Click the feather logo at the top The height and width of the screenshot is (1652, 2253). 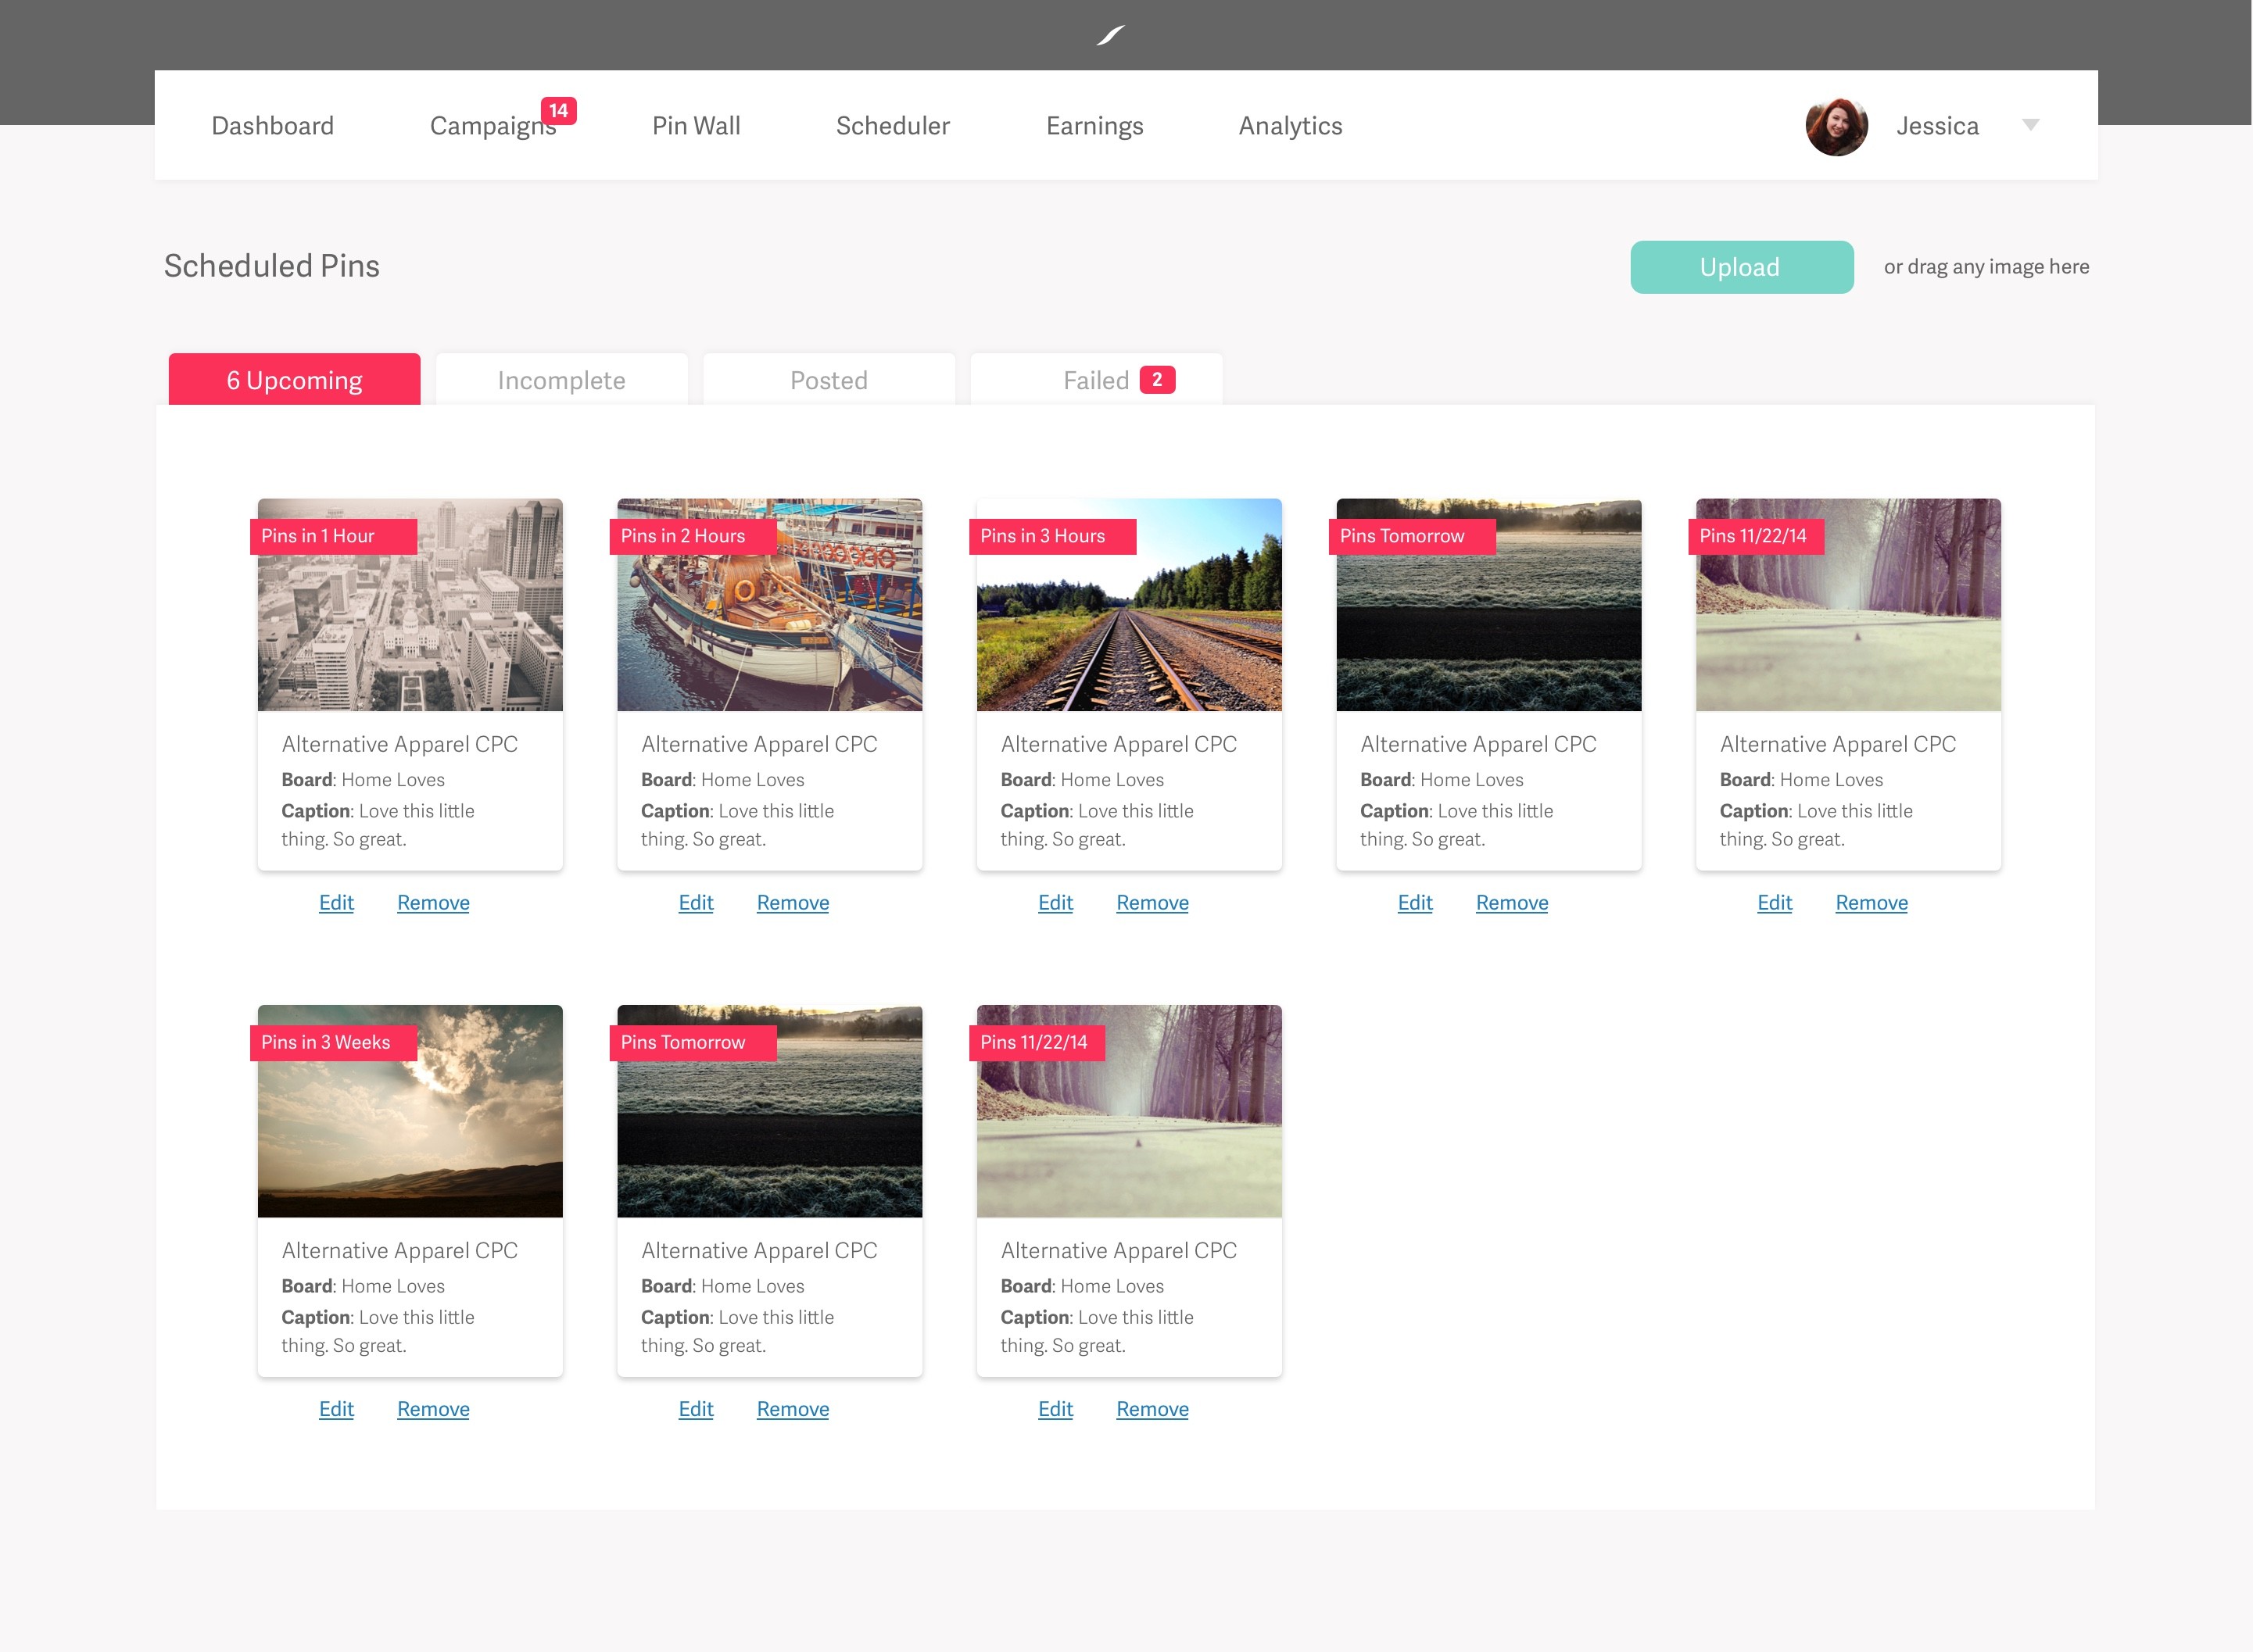[x=1111, y=36]
